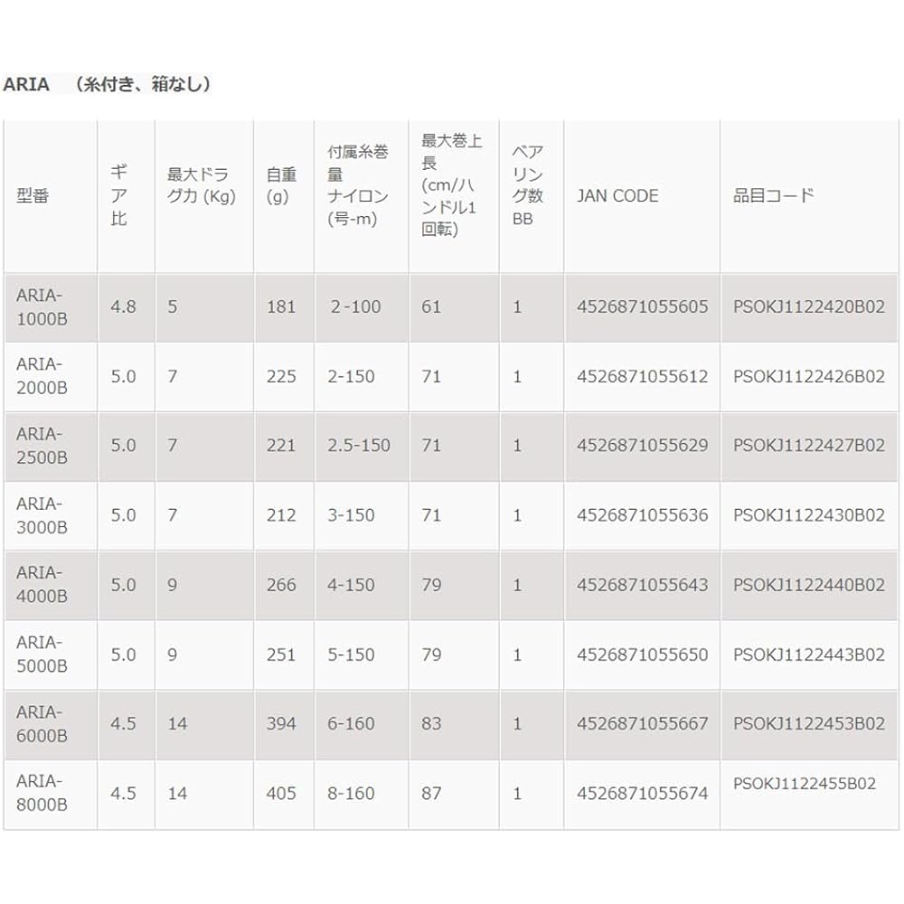Select weight value 225
Viewport: 904px width, 904px height.
pyautogui.click(x=281, y=376)
